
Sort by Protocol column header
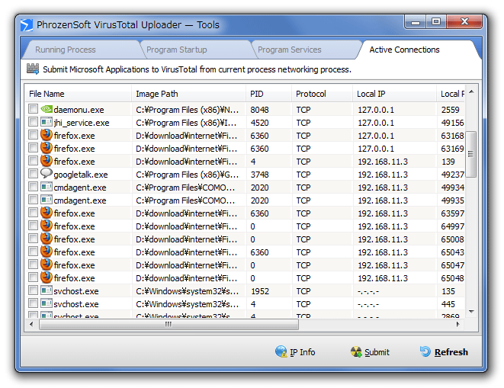point(322,94)
